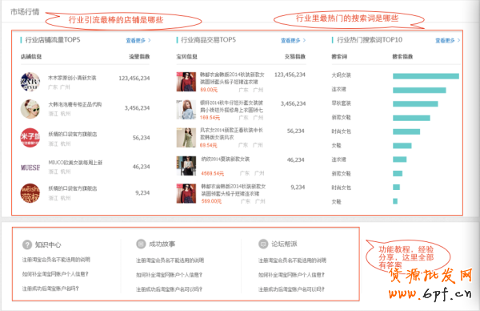Screen dimensions: 480x311
Task: Select search term 早秋套装
Action: coord(341,103)
